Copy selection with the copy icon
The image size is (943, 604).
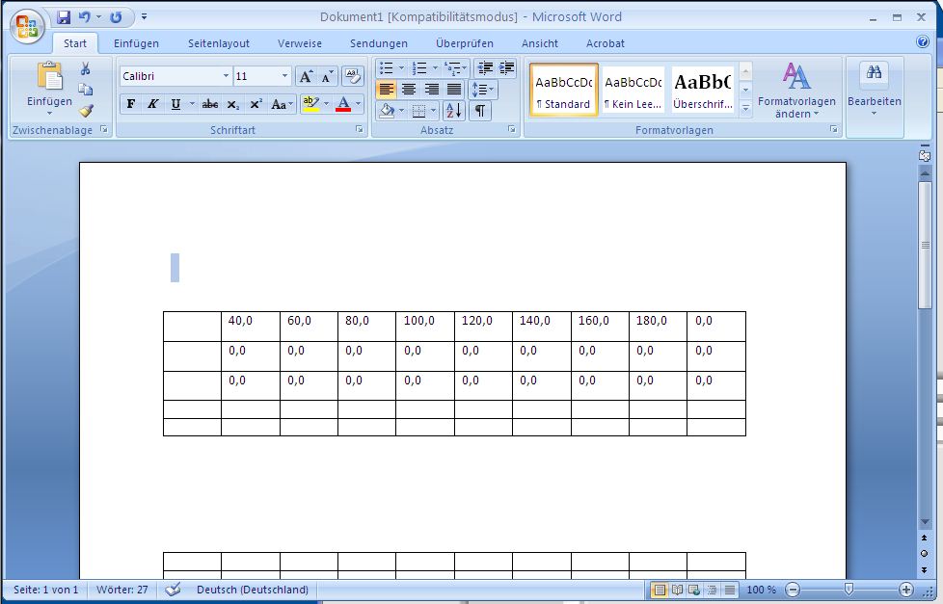point(86,90)
